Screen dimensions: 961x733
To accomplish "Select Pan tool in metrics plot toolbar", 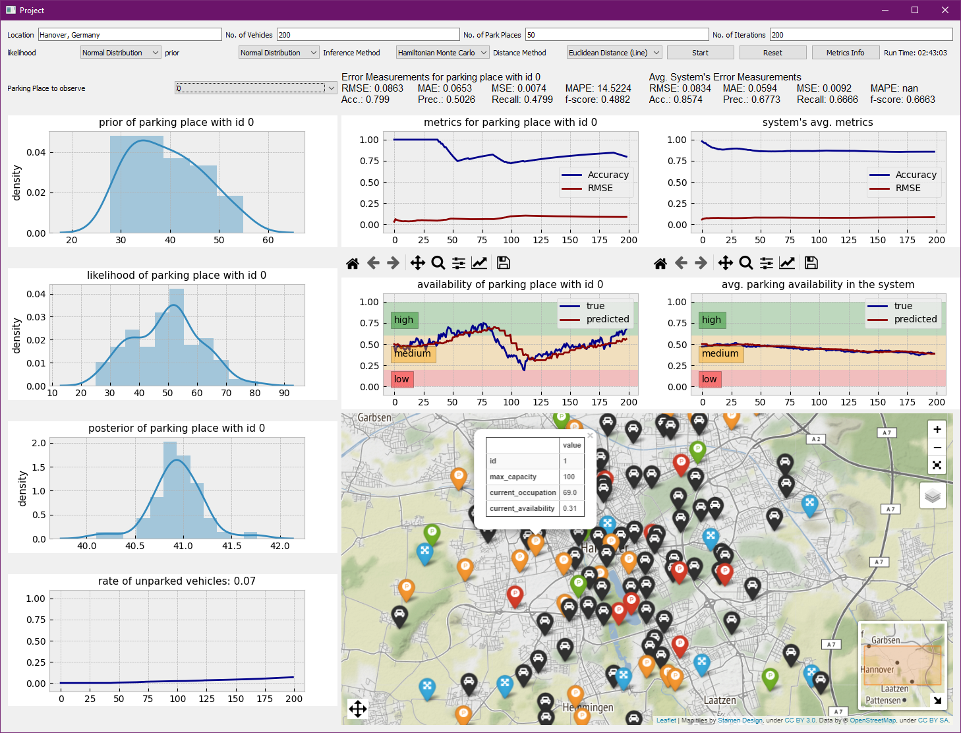I will pos(418,263).
